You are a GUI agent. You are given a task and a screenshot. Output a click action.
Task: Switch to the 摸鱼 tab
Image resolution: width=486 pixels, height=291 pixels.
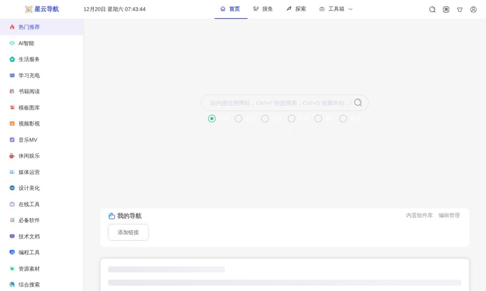coord(263,9)
